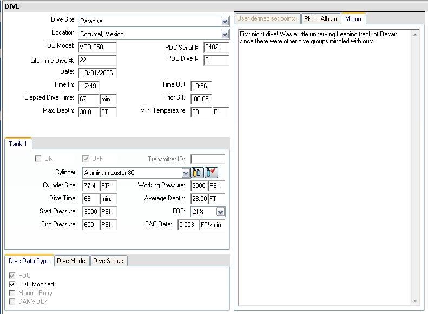Toggle the PDC checkbox
The width and height of the screenshot is (428, 314).
tap(12, 276)
